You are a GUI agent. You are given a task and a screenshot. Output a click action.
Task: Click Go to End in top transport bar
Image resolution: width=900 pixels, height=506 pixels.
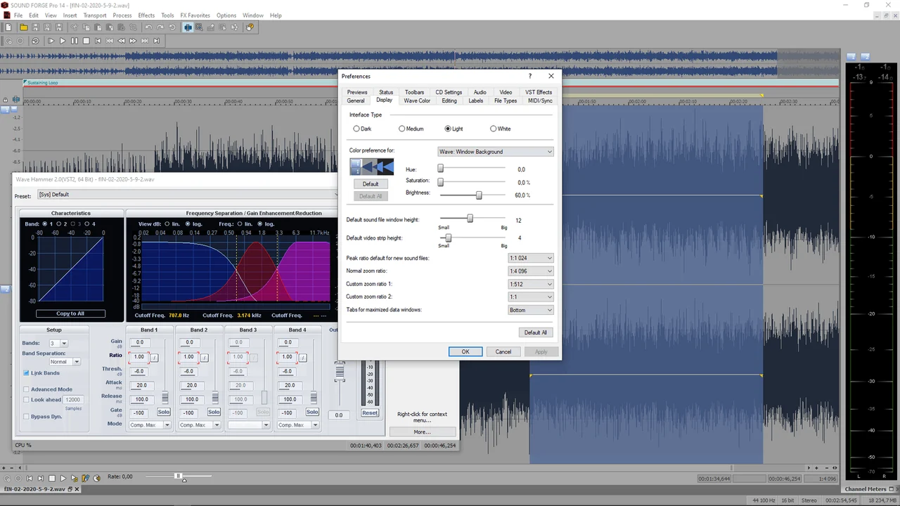[x=156, y=41]
